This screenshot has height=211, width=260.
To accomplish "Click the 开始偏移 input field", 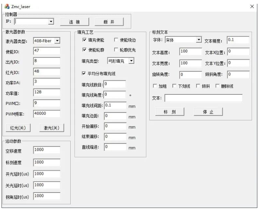I will pyautogui.click(x=115, y=126).
